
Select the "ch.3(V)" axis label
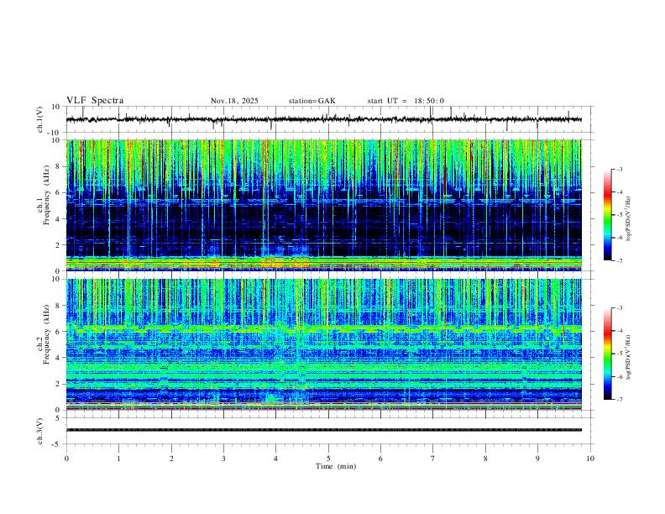[40, 431]
